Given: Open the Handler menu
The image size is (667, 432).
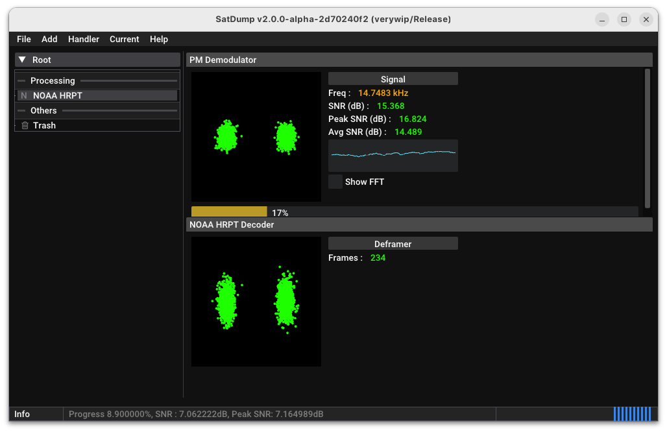Looking at the screenshot, I should tap(84, 39).
